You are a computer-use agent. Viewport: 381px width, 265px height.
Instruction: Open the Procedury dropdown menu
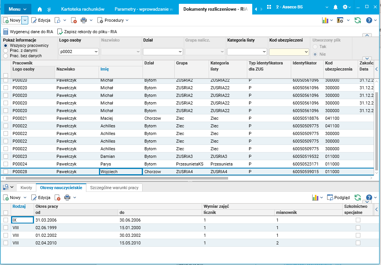pyautogui.click(x=113, y=20)
